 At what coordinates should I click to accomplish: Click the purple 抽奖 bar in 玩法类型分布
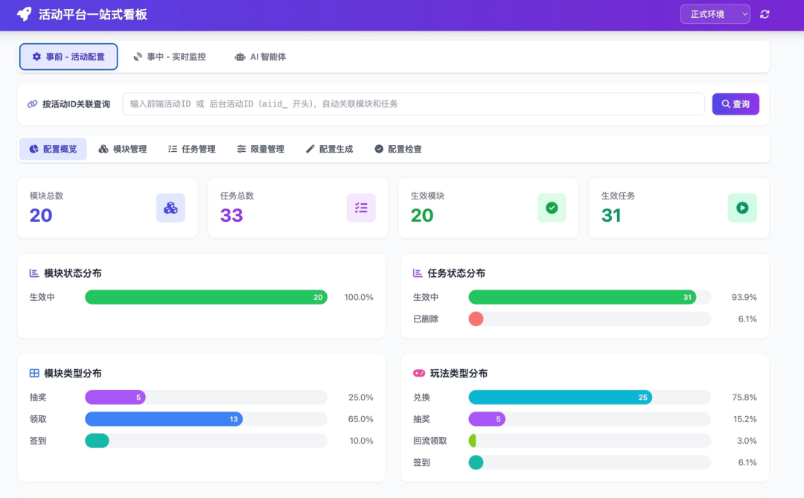point(487,419)
